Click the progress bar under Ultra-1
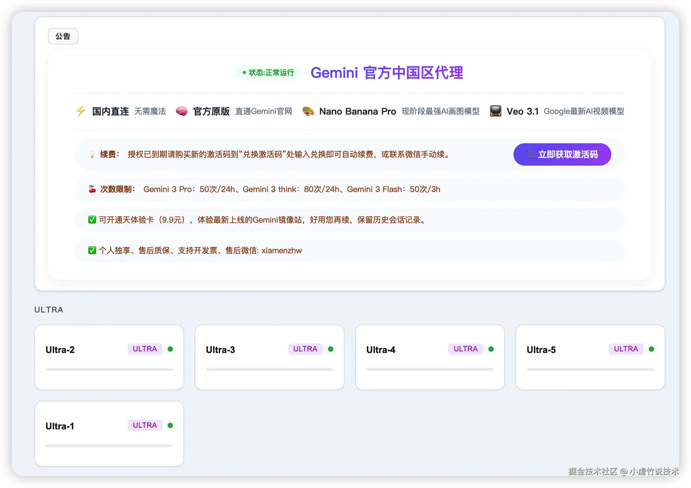The width and height of the screenshot is (691, 488). pyautogui.click(x=109, y=446)
